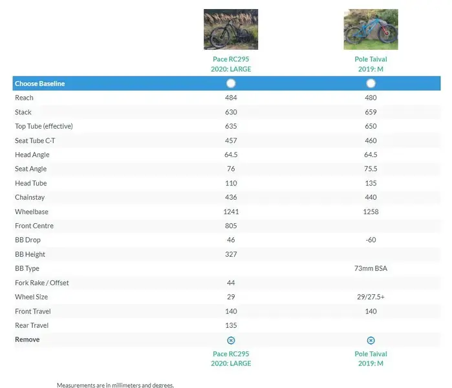
Task: Click the Front Centre row label
Action: click(x=34, y=226)
